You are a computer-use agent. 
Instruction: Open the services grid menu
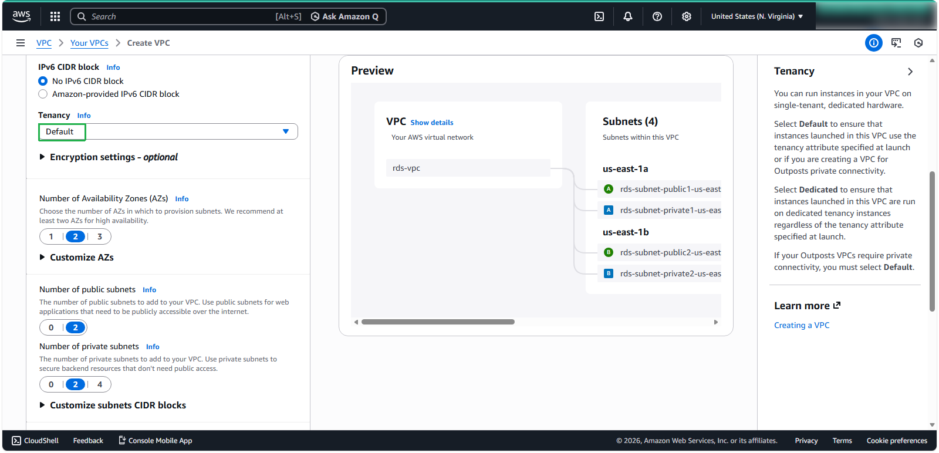55,16
